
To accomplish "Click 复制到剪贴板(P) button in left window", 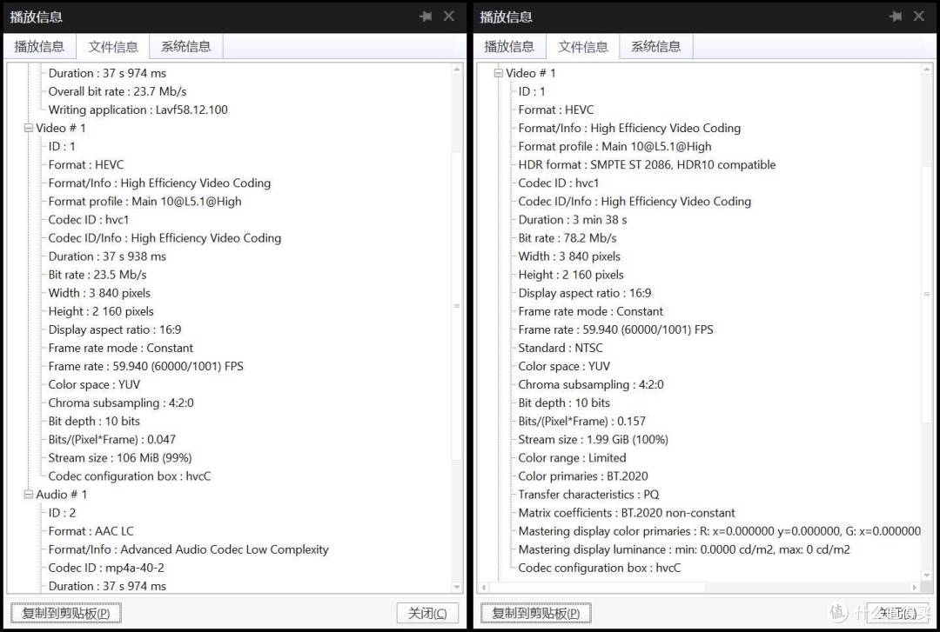I will pyautogui.click(x=65, y=613).
